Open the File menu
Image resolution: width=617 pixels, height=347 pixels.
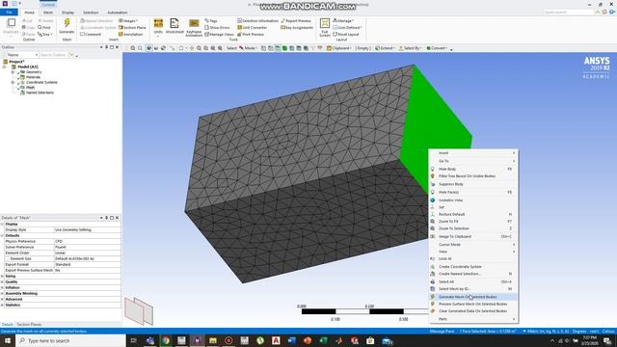pyautogui.click(x=9, y=13)
